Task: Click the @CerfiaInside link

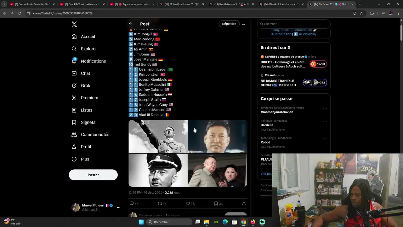Action: 281,34
